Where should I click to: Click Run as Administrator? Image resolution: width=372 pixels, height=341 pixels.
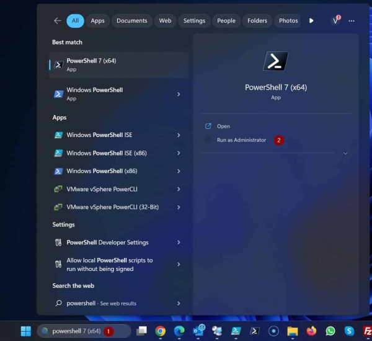pos(242,140)
